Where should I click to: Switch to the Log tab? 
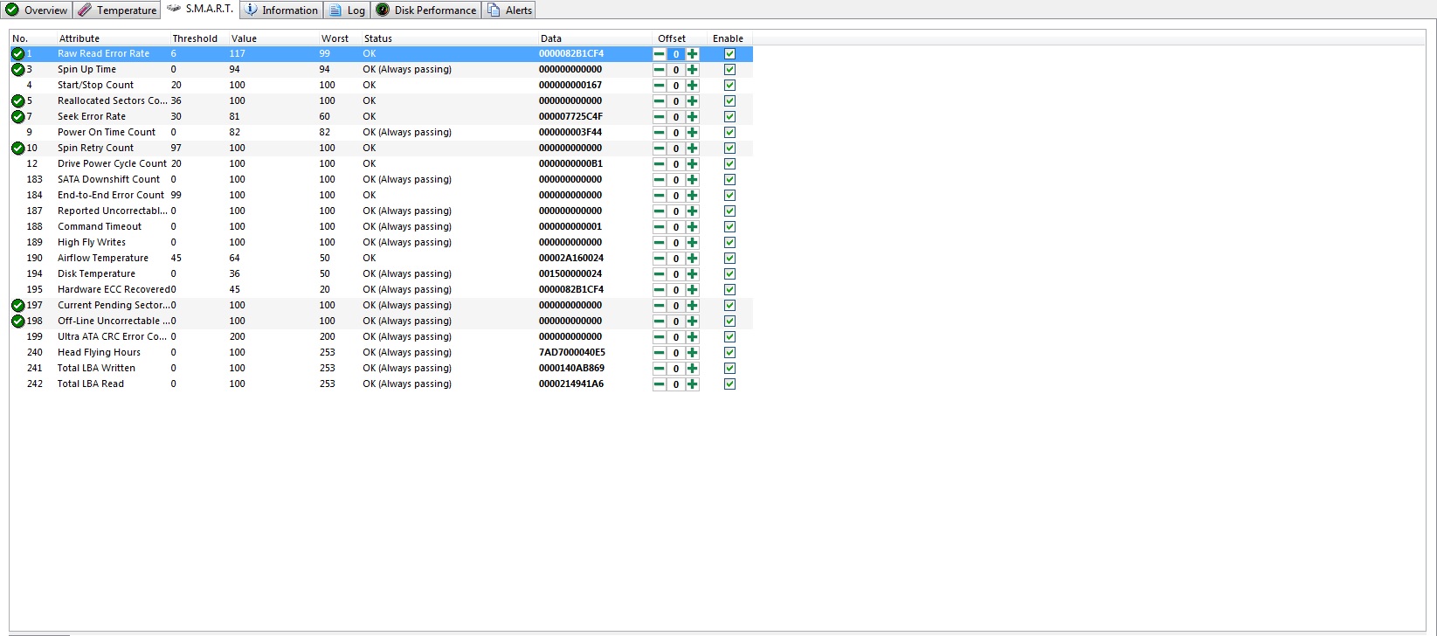[x=348, y=10]
